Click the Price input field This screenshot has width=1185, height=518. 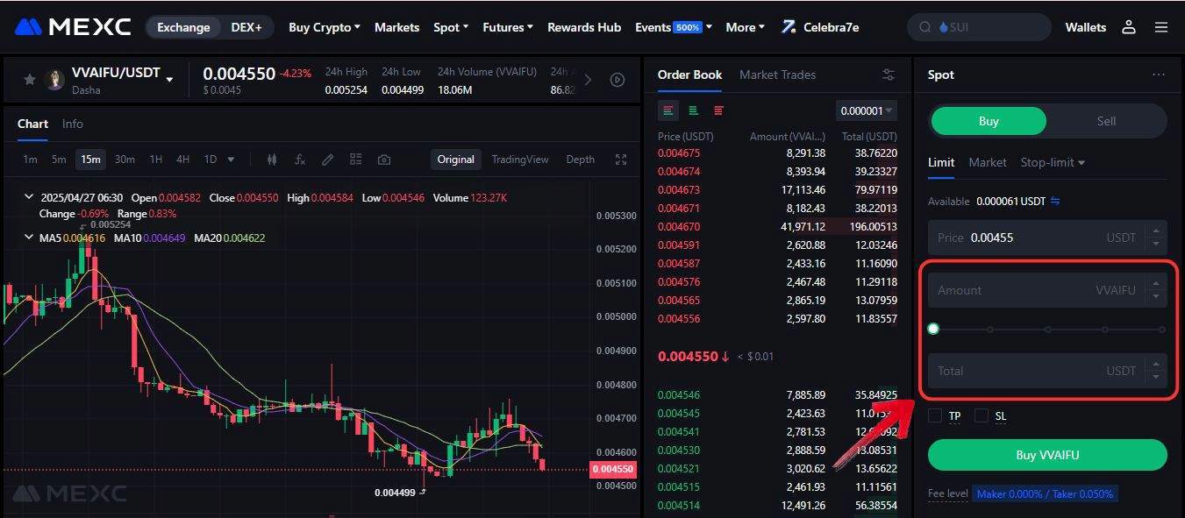click(1047, 238)
